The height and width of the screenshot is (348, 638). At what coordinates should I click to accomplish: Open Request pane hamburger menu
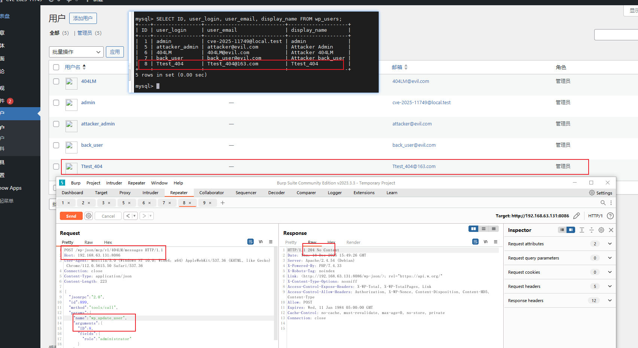271,242
